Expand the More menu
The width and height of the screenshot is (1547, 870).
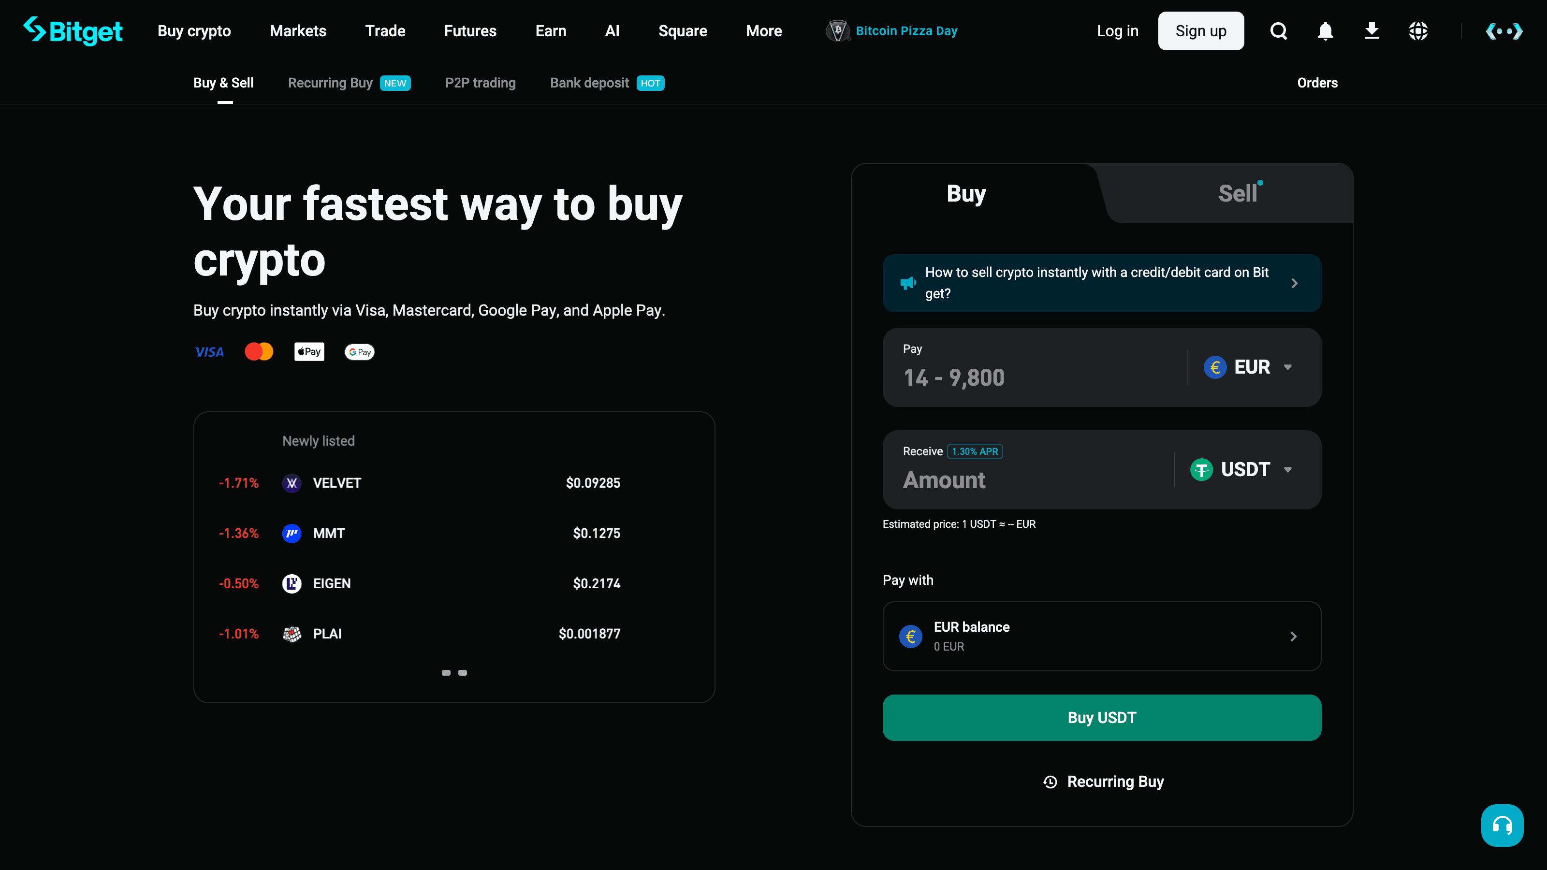click(764, 30)
